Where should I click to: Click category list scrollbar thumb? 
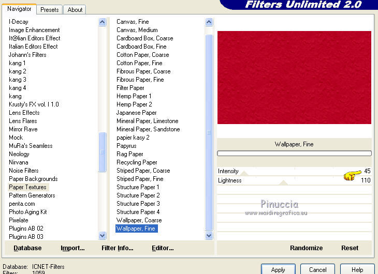pyautogui.click(x=103, y=152)
